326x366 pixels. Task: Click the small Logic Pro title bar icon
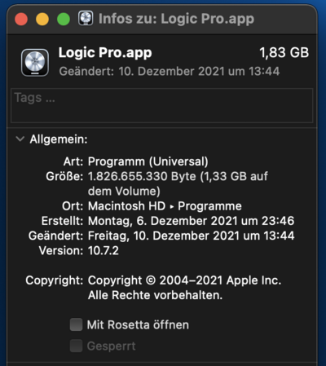86,19
